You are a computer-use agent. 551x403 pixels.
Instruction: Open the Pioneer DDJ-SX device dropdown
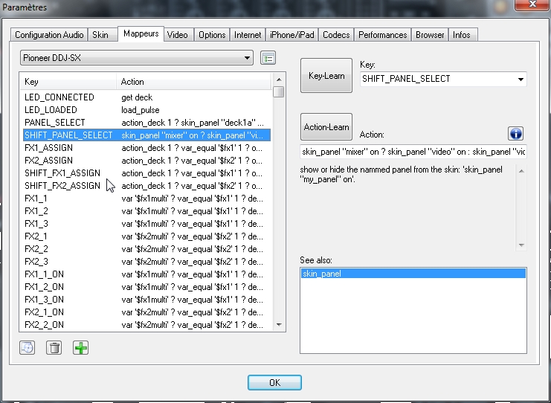[x=137, y=58]
